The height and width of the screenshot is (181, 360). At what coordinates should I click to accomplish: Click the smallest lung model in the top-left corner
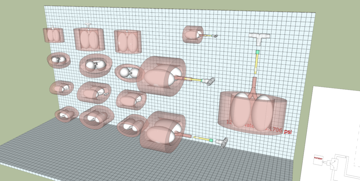point(54,35)
